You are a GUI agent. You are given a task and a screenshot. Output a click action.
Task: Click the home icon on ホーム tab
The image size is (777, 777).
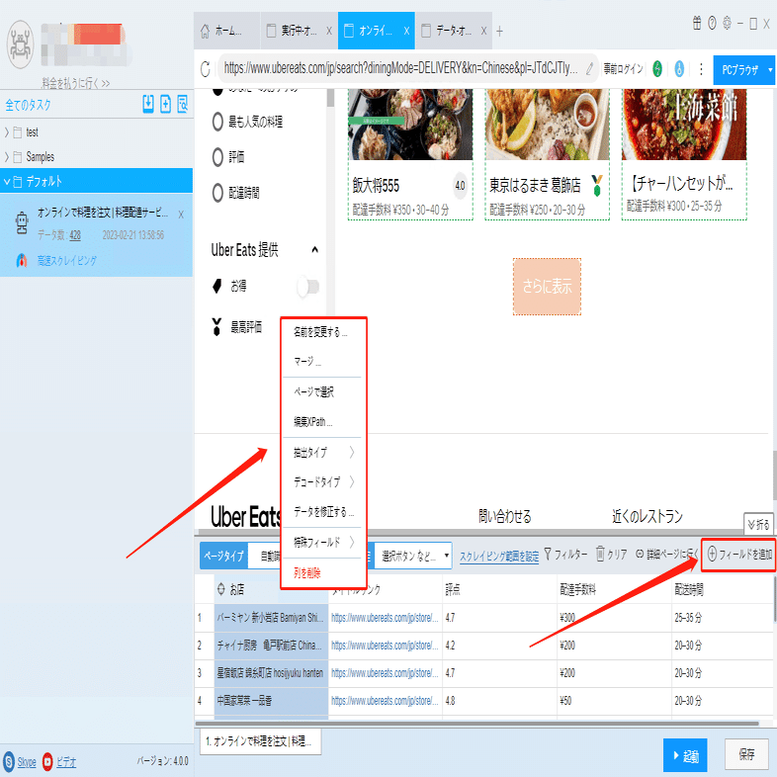click(206, 31)
